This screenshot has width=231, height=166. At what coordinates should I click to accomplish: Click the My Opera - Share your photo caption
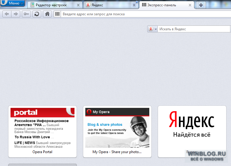pos(117,152)
